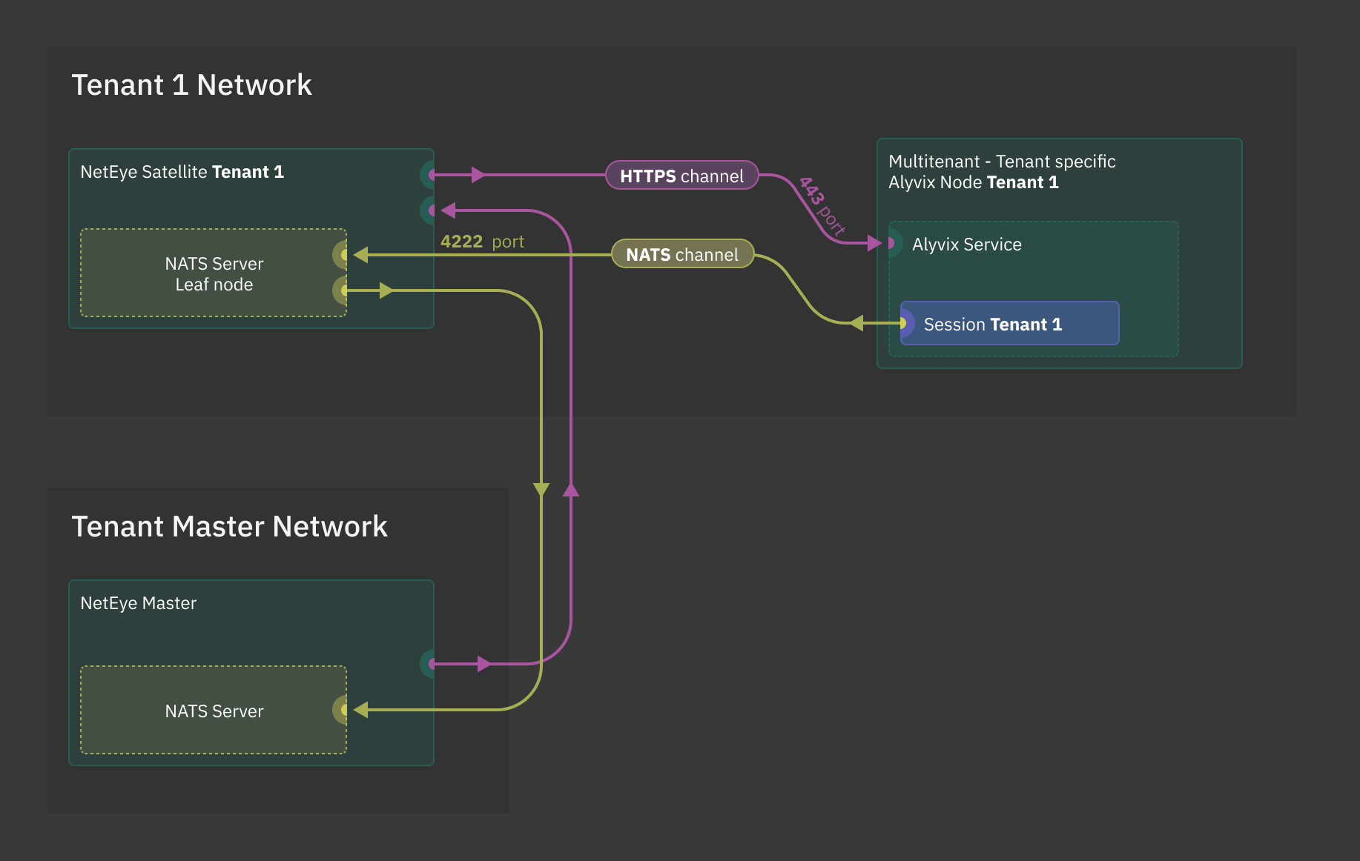Click the "Alyvix Node Tenant 1" text

(973, 182)
